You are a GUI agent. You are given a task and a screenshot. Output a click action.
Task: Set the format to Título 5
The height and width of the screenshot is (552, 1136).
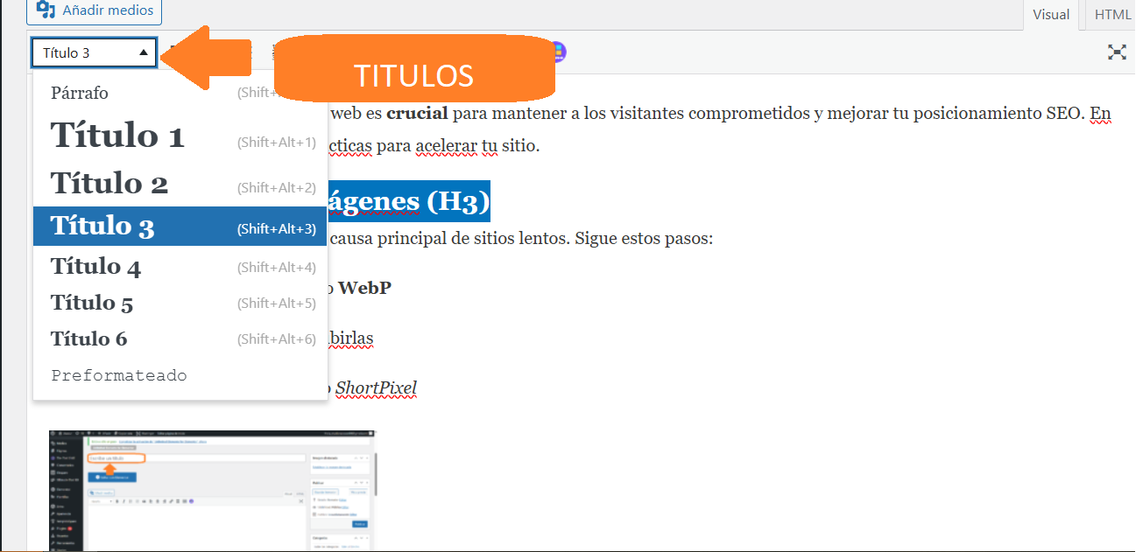tap(92, 304)
